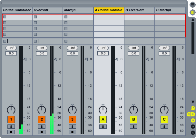This screenshot has width=196, height=138.
Task: Toggle track activator 1
Action: pyautogui.click(x=11, y=119)
